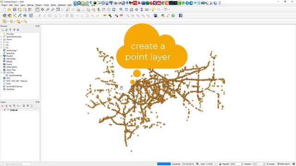Open the Python Console icon
The width and height of the screenshot is (296, 166).
pyautogui.click(x=163, y=16)
